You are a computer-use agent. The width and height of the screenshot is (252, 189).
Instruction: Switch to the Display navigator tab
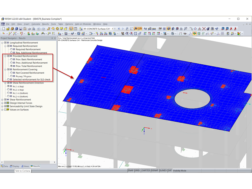(15, 166)
